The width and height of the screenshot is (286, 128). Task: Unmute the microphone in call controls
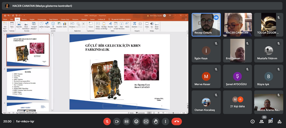[x=107, y=121]
